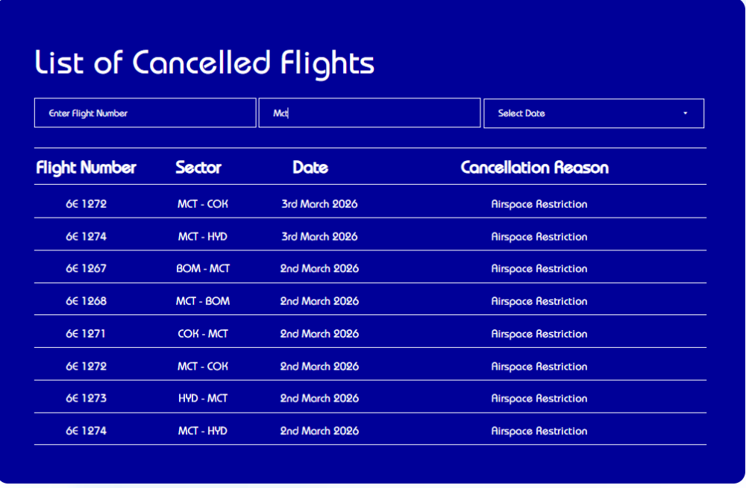The image size is (746, 488).
Task: Select flight 6E 1272 on 3rd March
Action: pyautogui.click(x=86, y=204)
